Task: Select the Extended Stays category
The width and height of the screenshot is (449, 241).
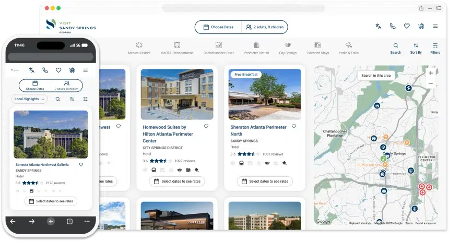Action: [317, 48]
